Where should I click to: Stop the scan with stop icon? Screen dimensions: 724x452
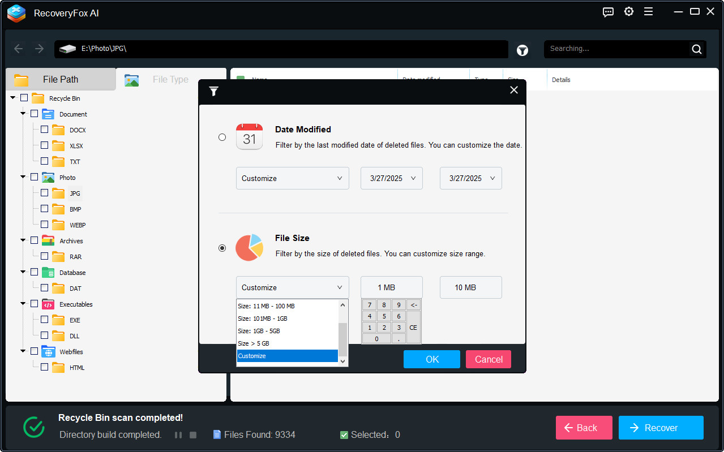193,435
